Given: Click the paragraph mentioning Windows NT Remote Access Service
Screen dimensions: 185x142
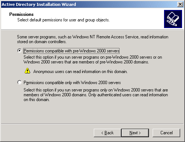Looking at the screenshot, I should [x=93, y=39].
